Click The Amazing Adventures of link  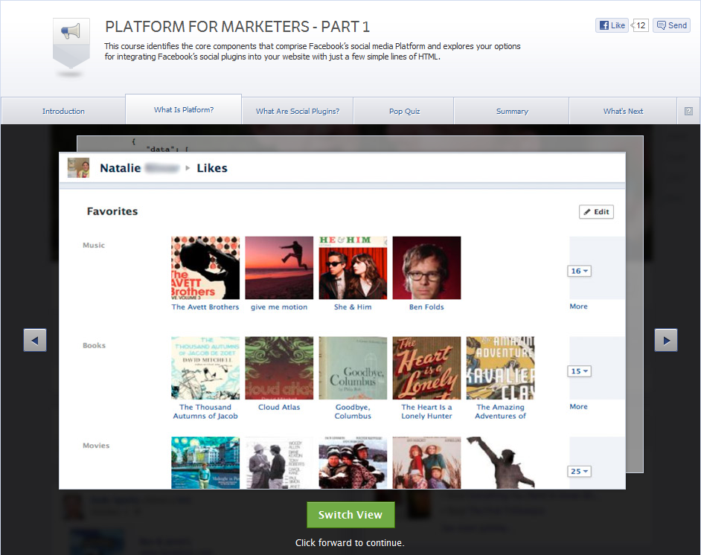(500, 411)
